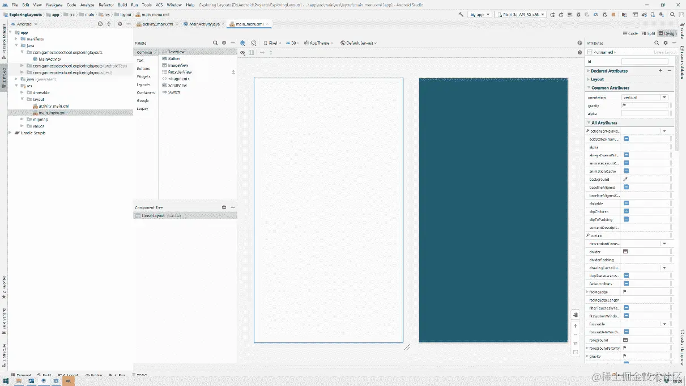This screenshot has height=386, width=686.
Task: Expand the manifests folder in project tree
Action: click(x=16, y=39)
